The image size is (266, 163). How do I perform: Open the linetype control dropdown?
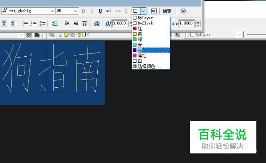click(x=256, y=35)
